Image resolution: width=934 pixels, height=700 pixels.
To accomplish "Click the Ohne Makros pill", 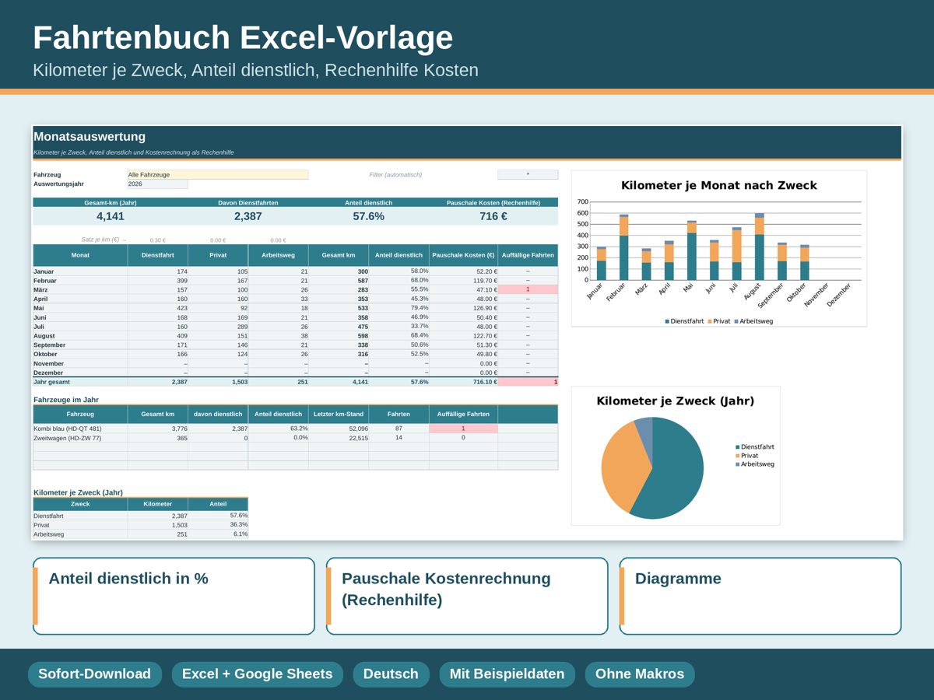I will (x=640, y=674).
